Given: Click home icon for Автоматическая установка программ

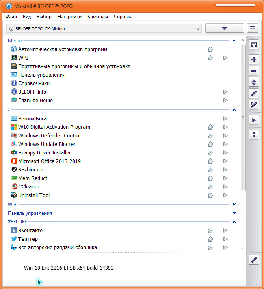Looking at the screenshot, I should click(210, 49).
